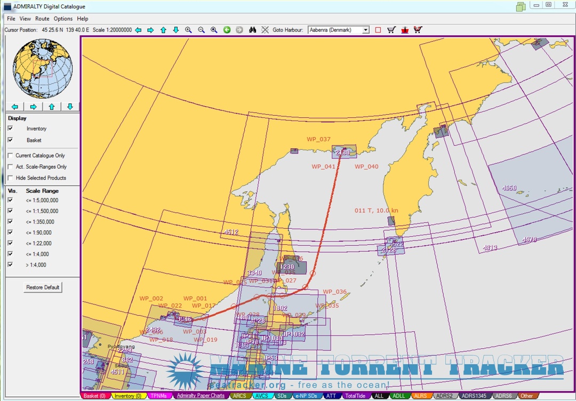The width and height of the screenshot is (576, 401).
Task: Click the grey forward arrow button
Action: (239, 30)
